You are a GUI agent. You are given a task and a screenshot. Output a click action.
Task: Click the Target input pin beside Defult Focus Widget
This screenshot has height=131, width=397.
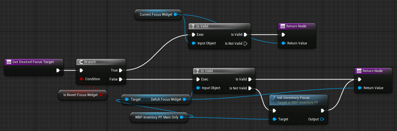127,99
